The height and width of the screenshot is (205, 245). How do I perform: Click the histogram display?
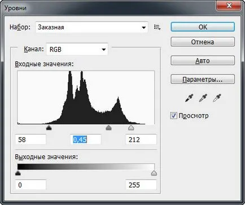click(x=86, y=98)
